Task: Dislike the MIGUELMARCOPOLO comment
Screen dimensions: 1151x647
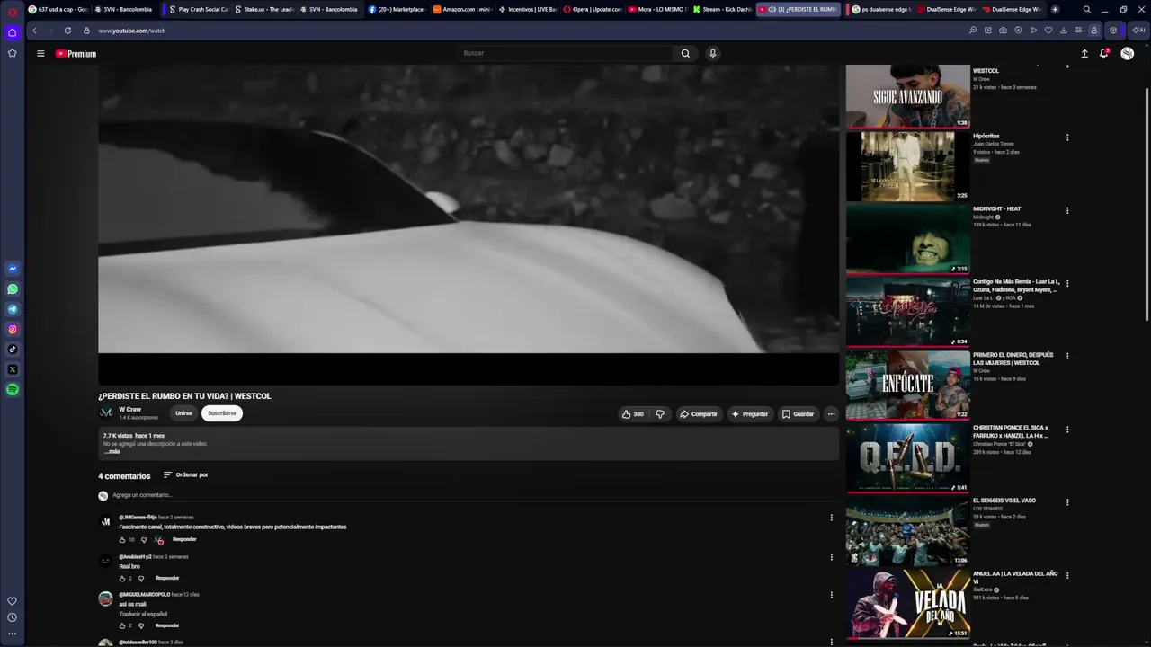Action: click(x=141, y=625)
